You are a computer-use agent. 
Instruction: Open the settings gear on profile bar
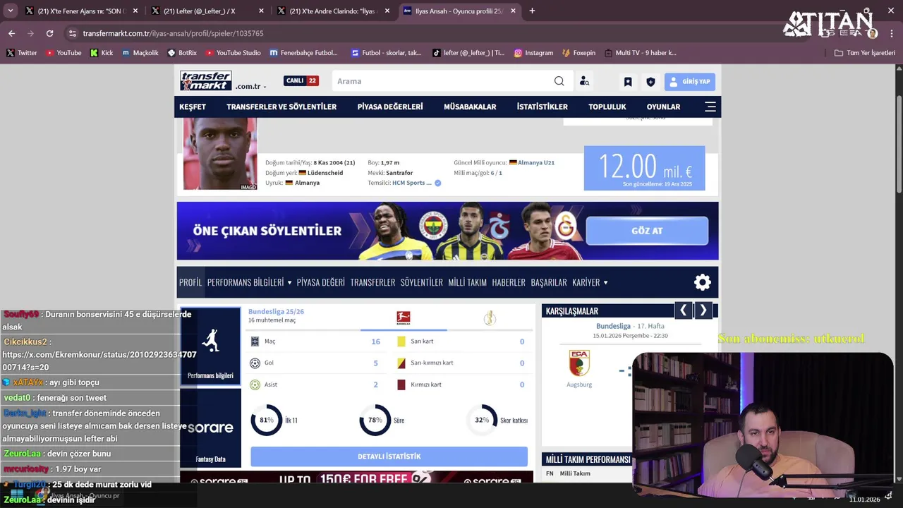[x=703, y=282]
